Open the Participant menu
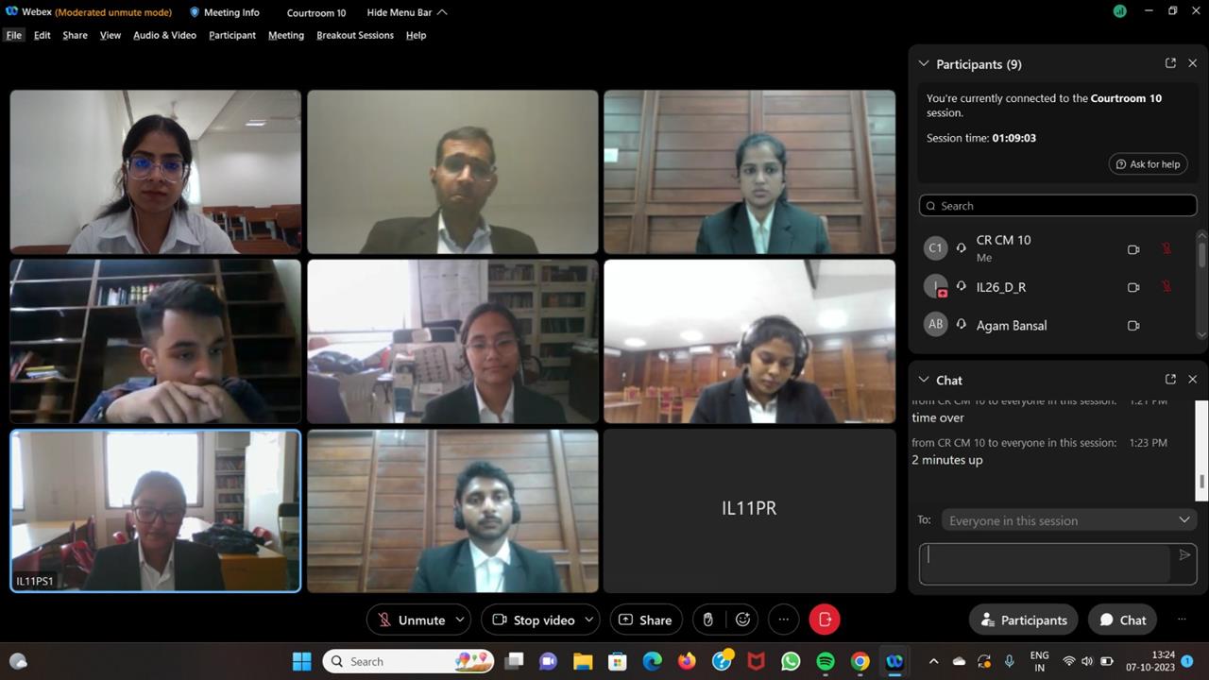Viewport: 1209px width, 680px height. click(x=232, y=35)
